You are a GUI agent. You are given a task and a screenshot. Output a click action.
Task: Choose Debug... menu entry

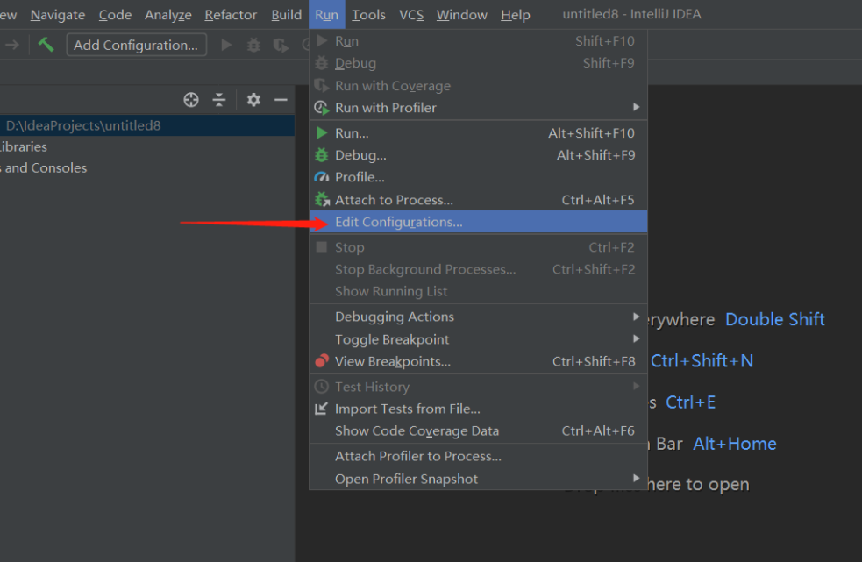point(478,155)
